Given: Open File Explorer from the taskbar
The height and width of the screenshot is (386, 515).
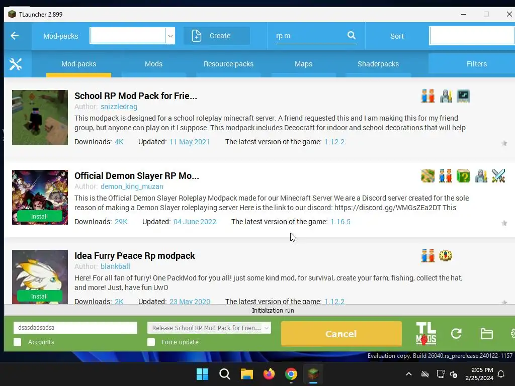Looking at the screenshot, I should pyautogui.click(x=246, y=374).
